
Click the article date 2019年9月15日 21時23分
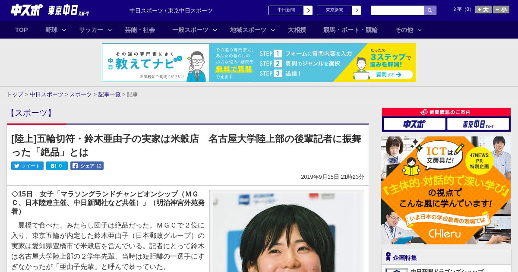tap(332, 177)
